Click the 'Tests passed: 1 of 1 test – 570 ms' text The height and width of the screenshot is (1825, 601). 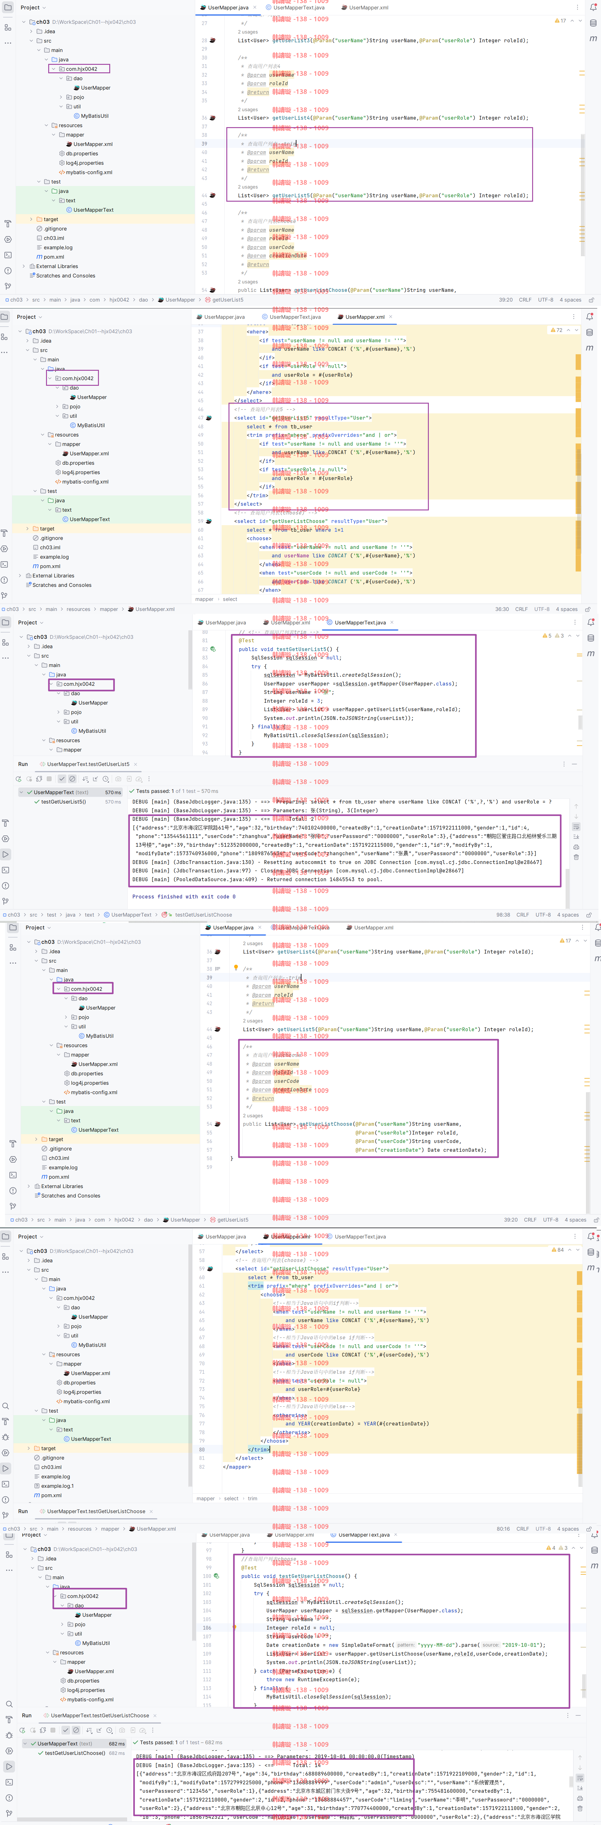(x=177, y=791)
